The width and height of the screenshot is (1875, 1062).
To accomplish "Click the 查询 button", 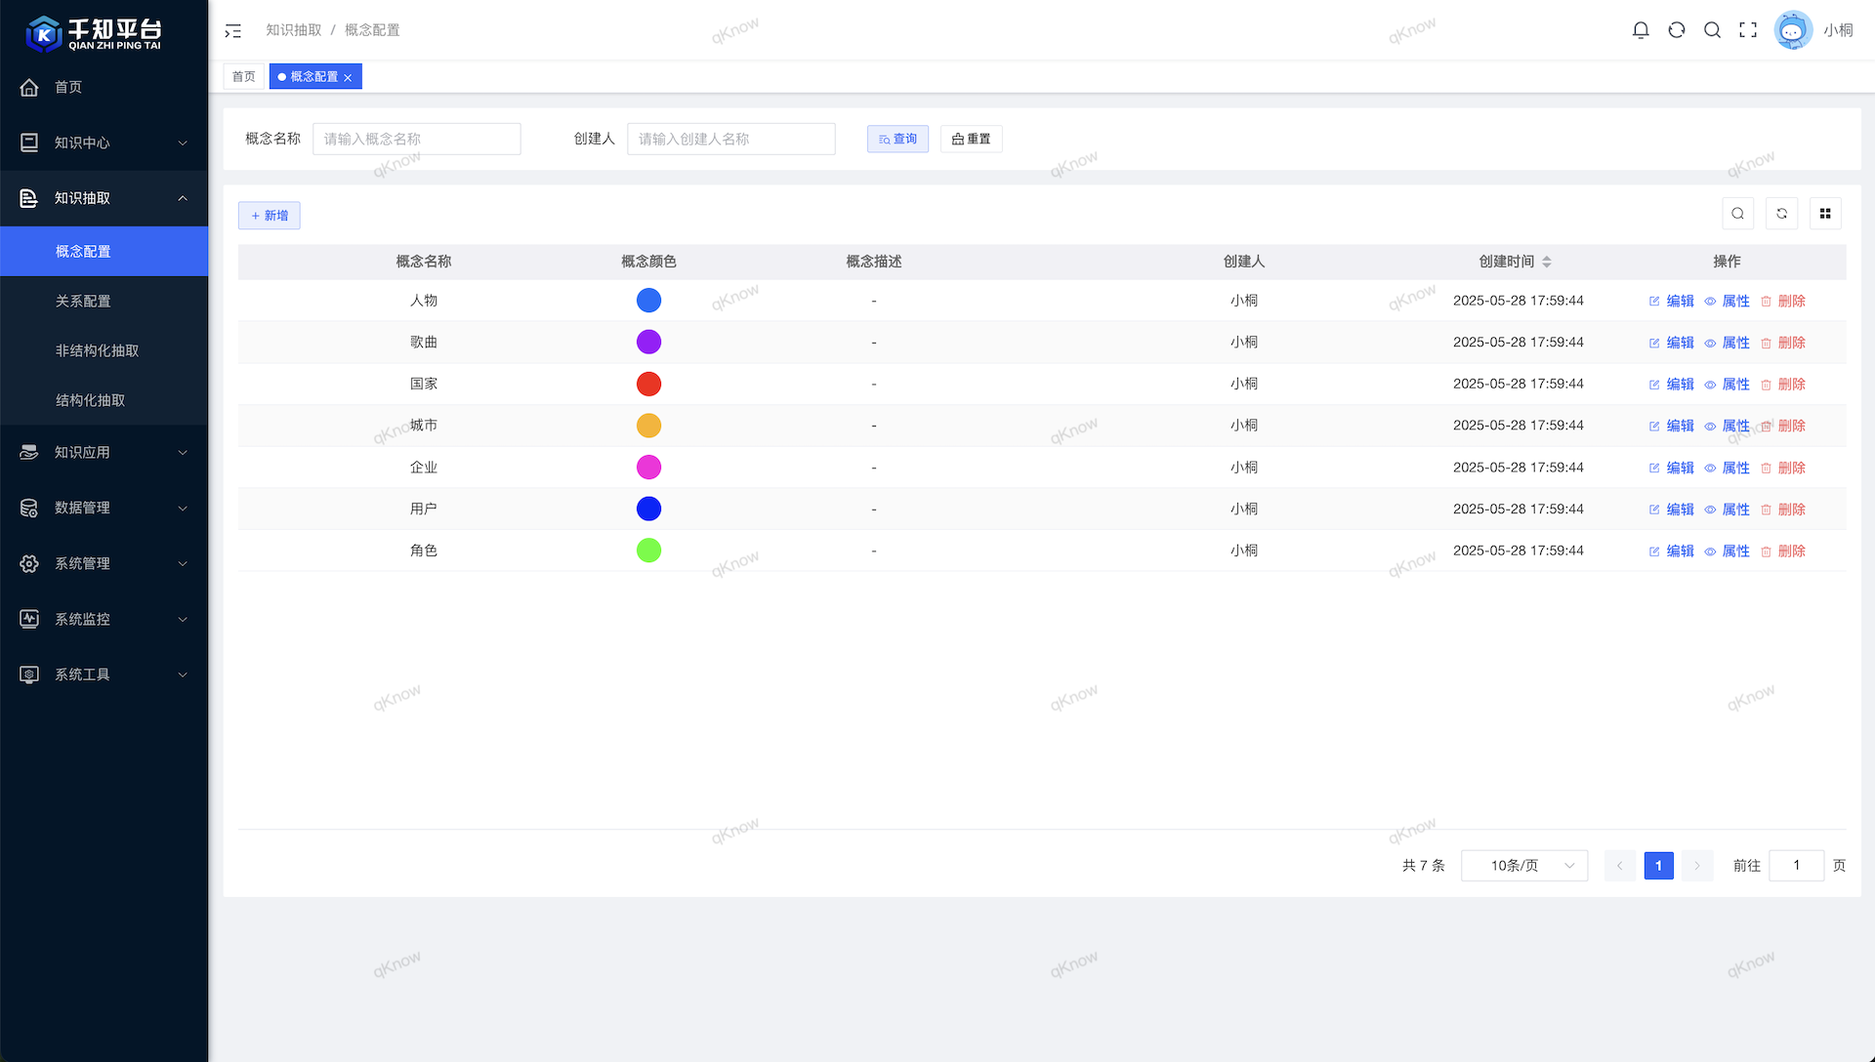I will (897, 140).
